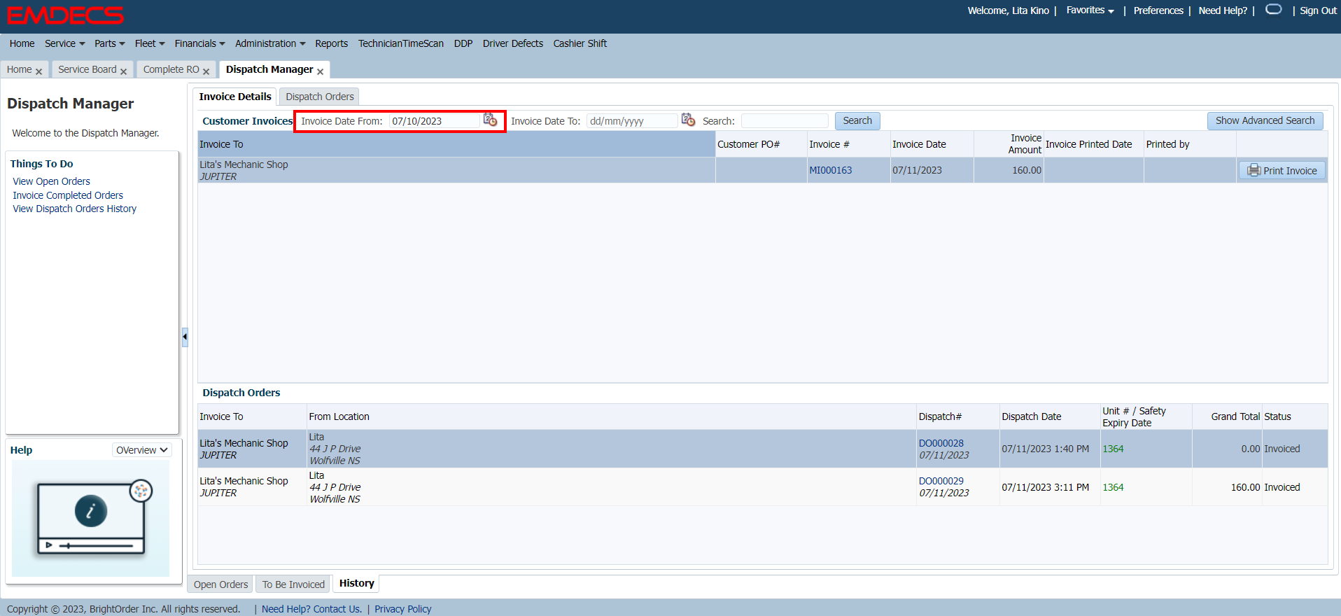Screen dimensions: 1341x616
Task: Switch to Open Orders bottom tab
Action: [220, 584]
